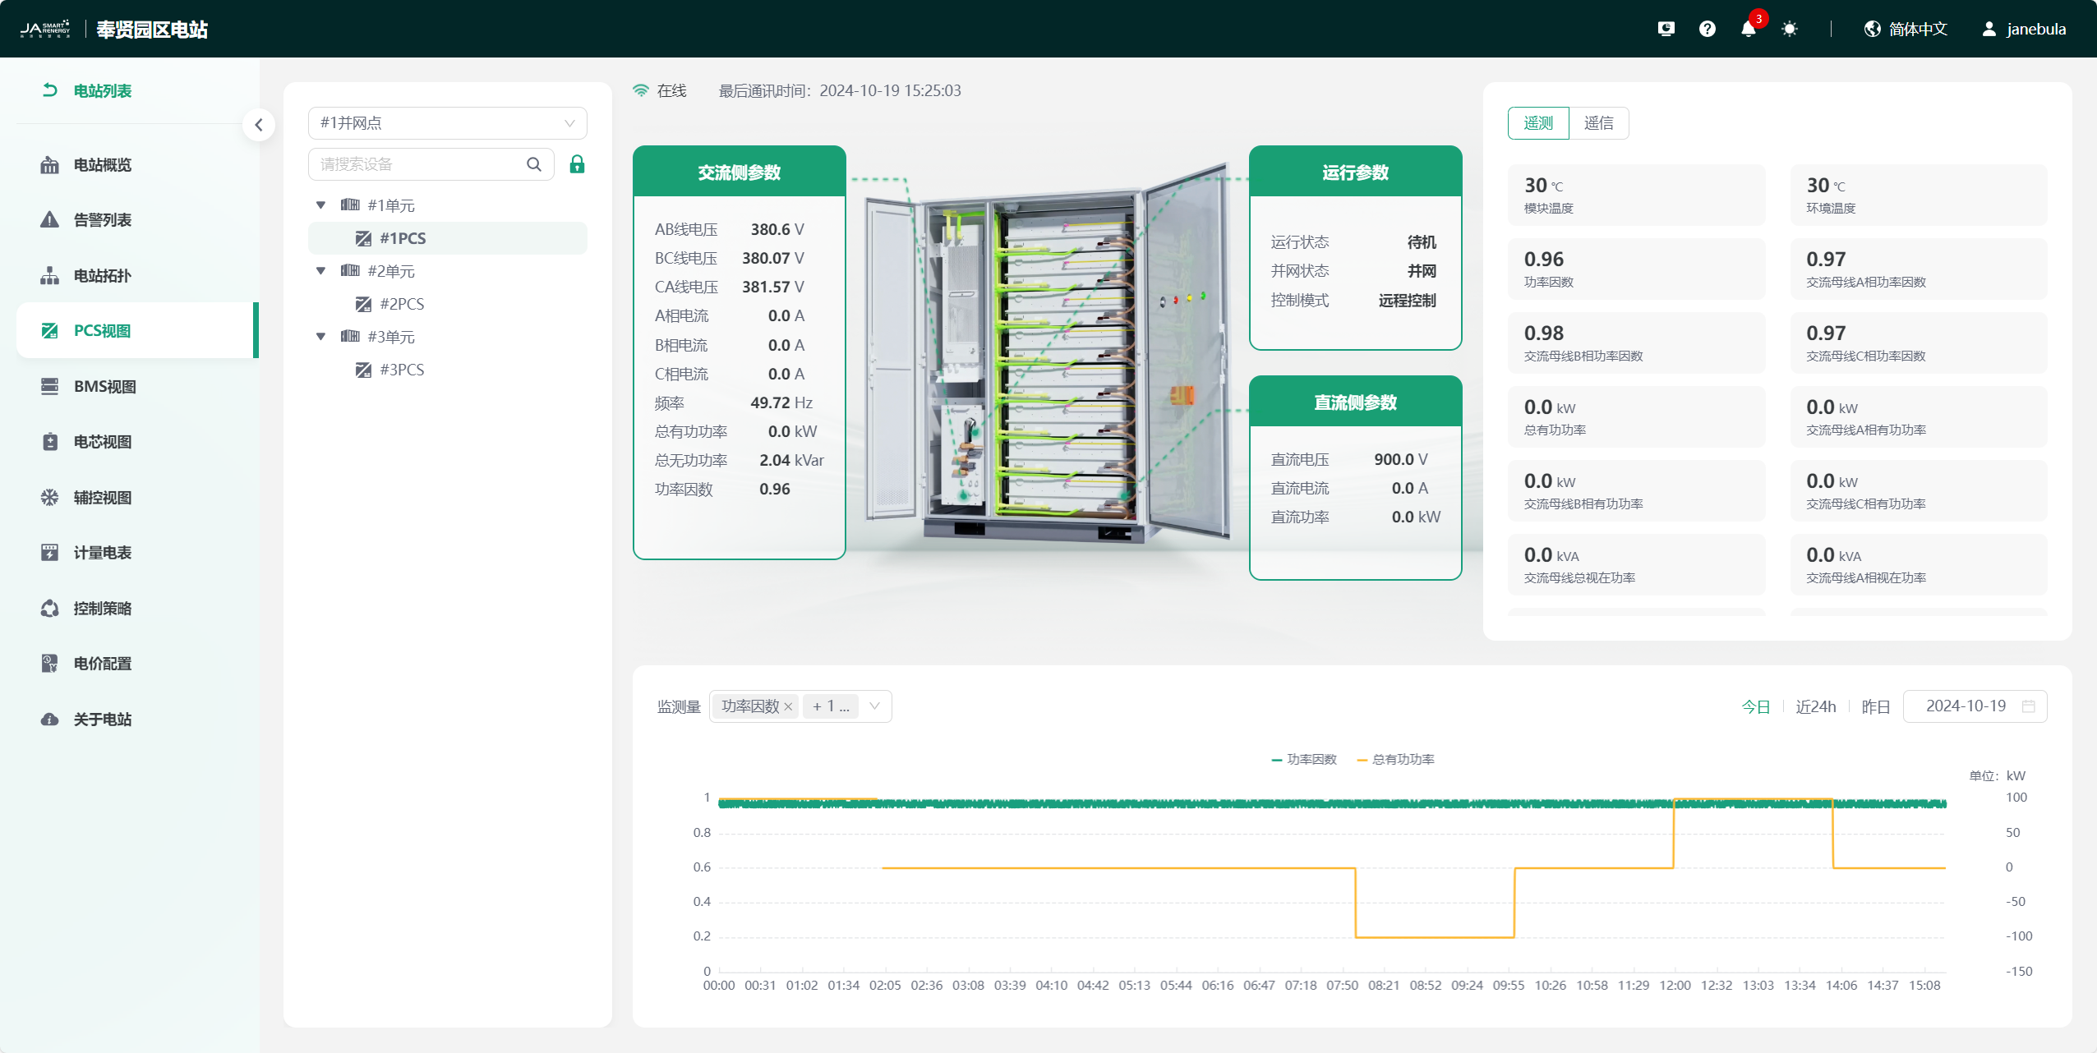Remove the 功率因数 tag with X
Viewport: 2097px width, 1053px height.
[788, 707]
